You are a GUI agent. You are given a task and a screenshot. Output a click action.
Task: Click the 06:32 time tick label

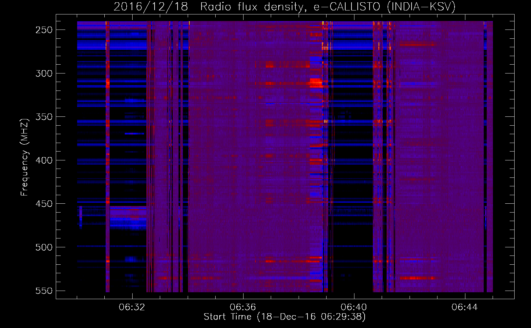pos(132,307)
